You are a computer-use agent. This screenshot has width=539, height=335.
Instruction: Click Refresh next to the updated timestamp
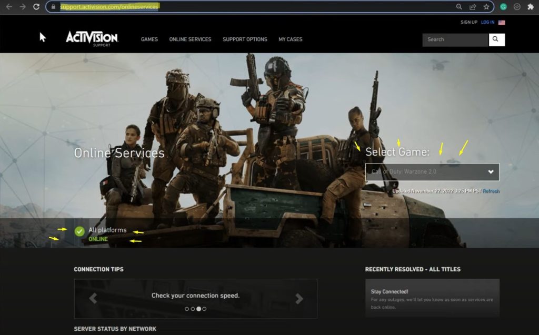coord(491,191)
